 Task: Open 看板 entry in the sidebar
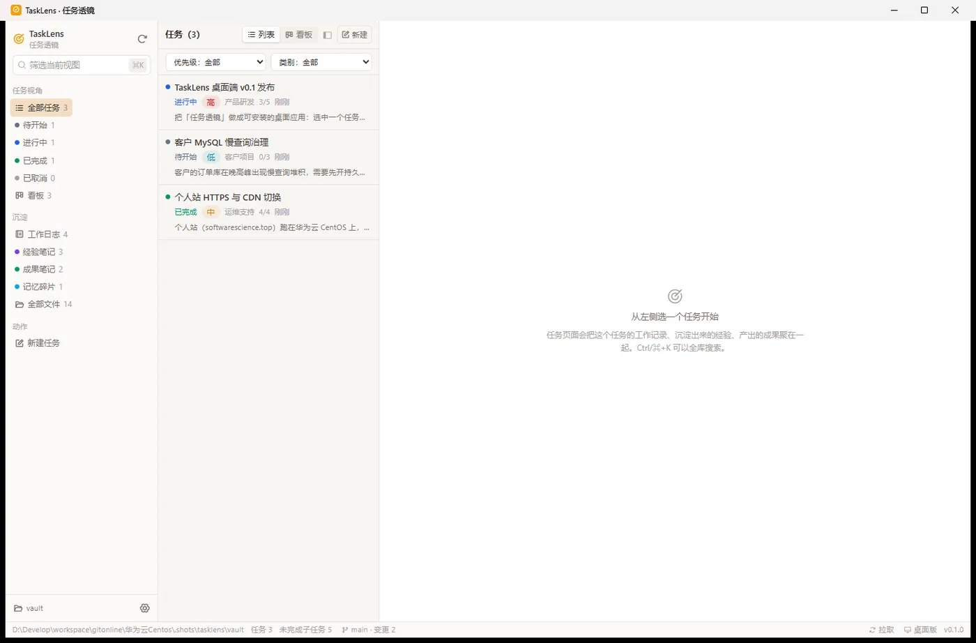tap(33, 195)
